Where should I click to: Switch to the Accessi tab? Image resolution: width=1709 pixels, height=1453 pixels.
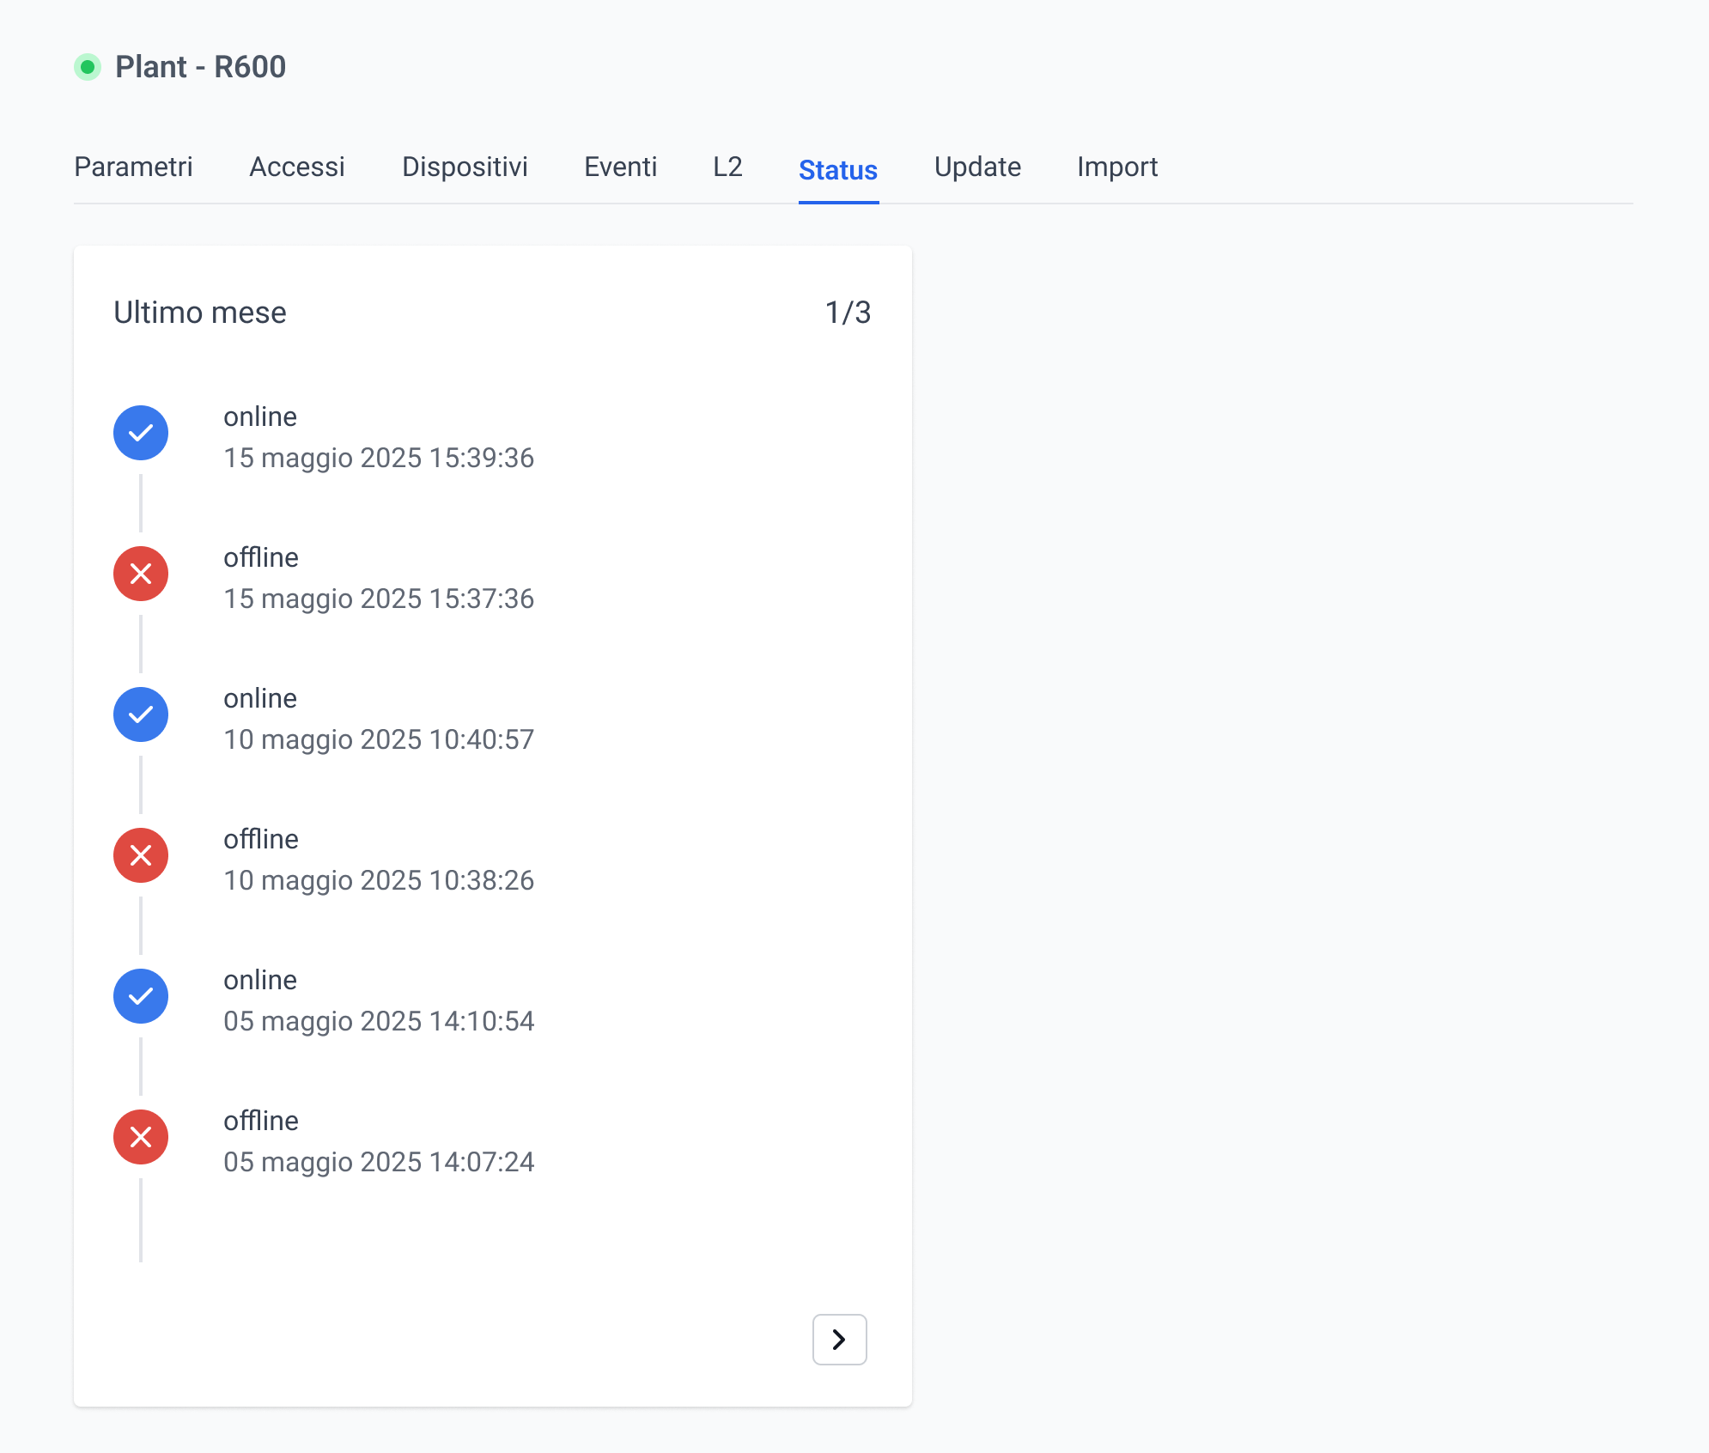click(297, 167)
